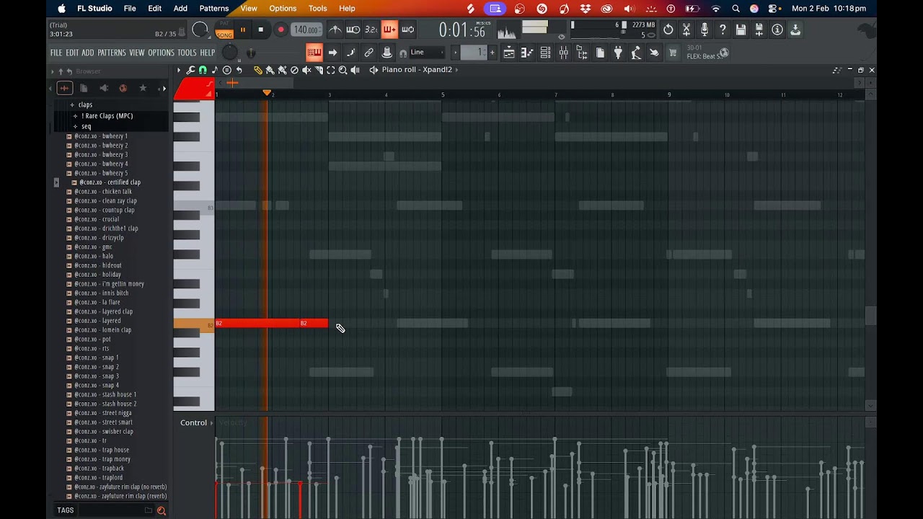
Task: Click the macOS Spotlight search icon
Action: pos(736,9)
